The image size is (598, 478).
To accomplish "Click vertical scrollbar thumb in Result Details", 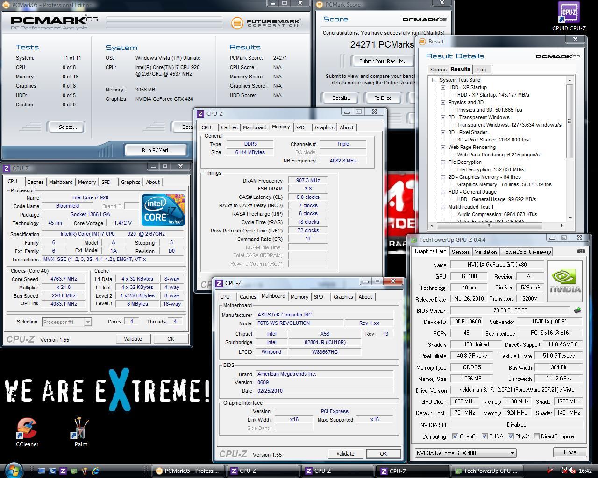I will coord(570,121).
